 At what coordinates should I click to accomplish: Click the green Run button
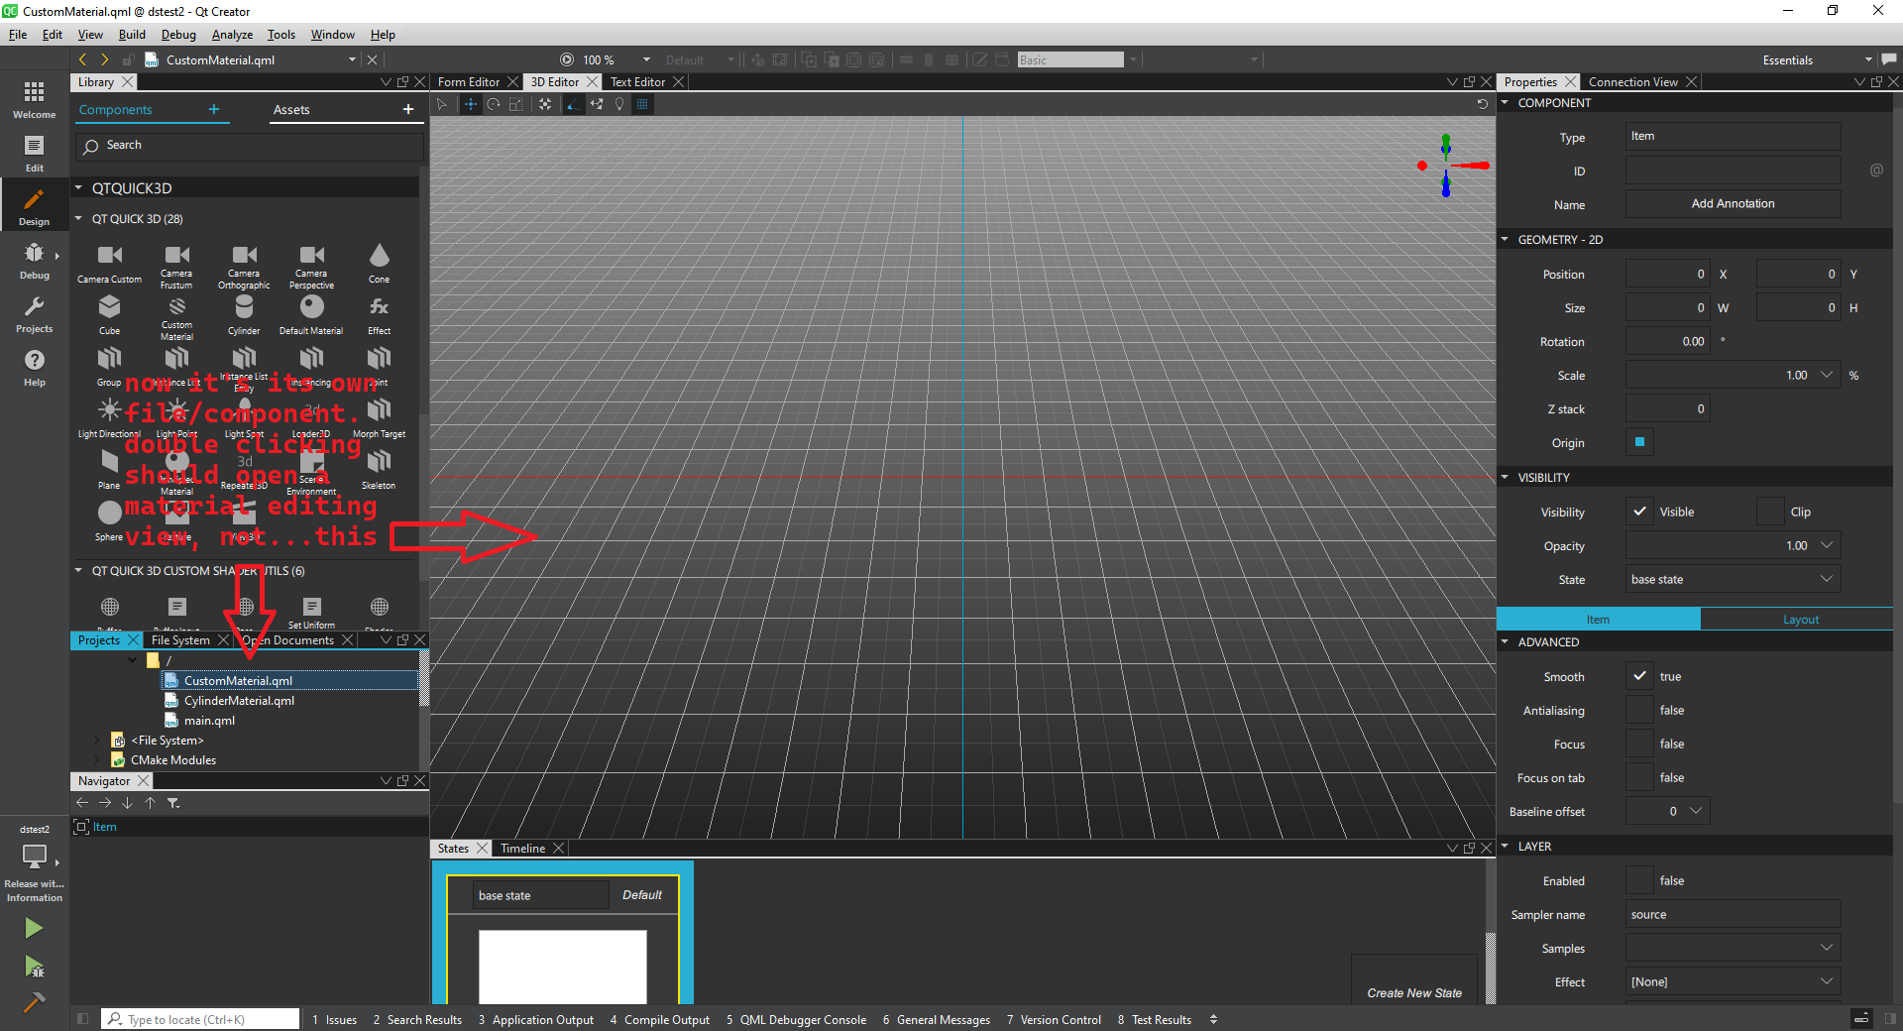tap(34, 928)
